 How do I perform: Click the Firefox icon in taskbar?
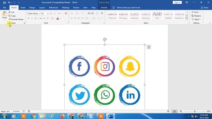pos(62,116)
